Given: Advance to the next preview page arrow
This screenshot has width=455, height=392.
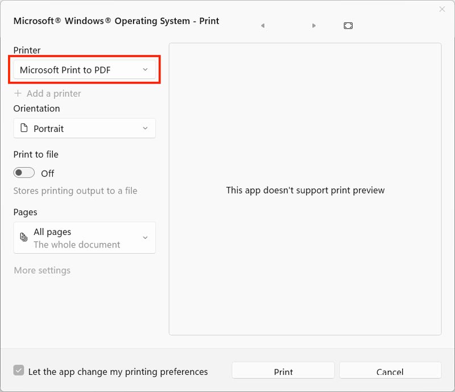Looking at the screenshot, I should click(x=314, y=26).
